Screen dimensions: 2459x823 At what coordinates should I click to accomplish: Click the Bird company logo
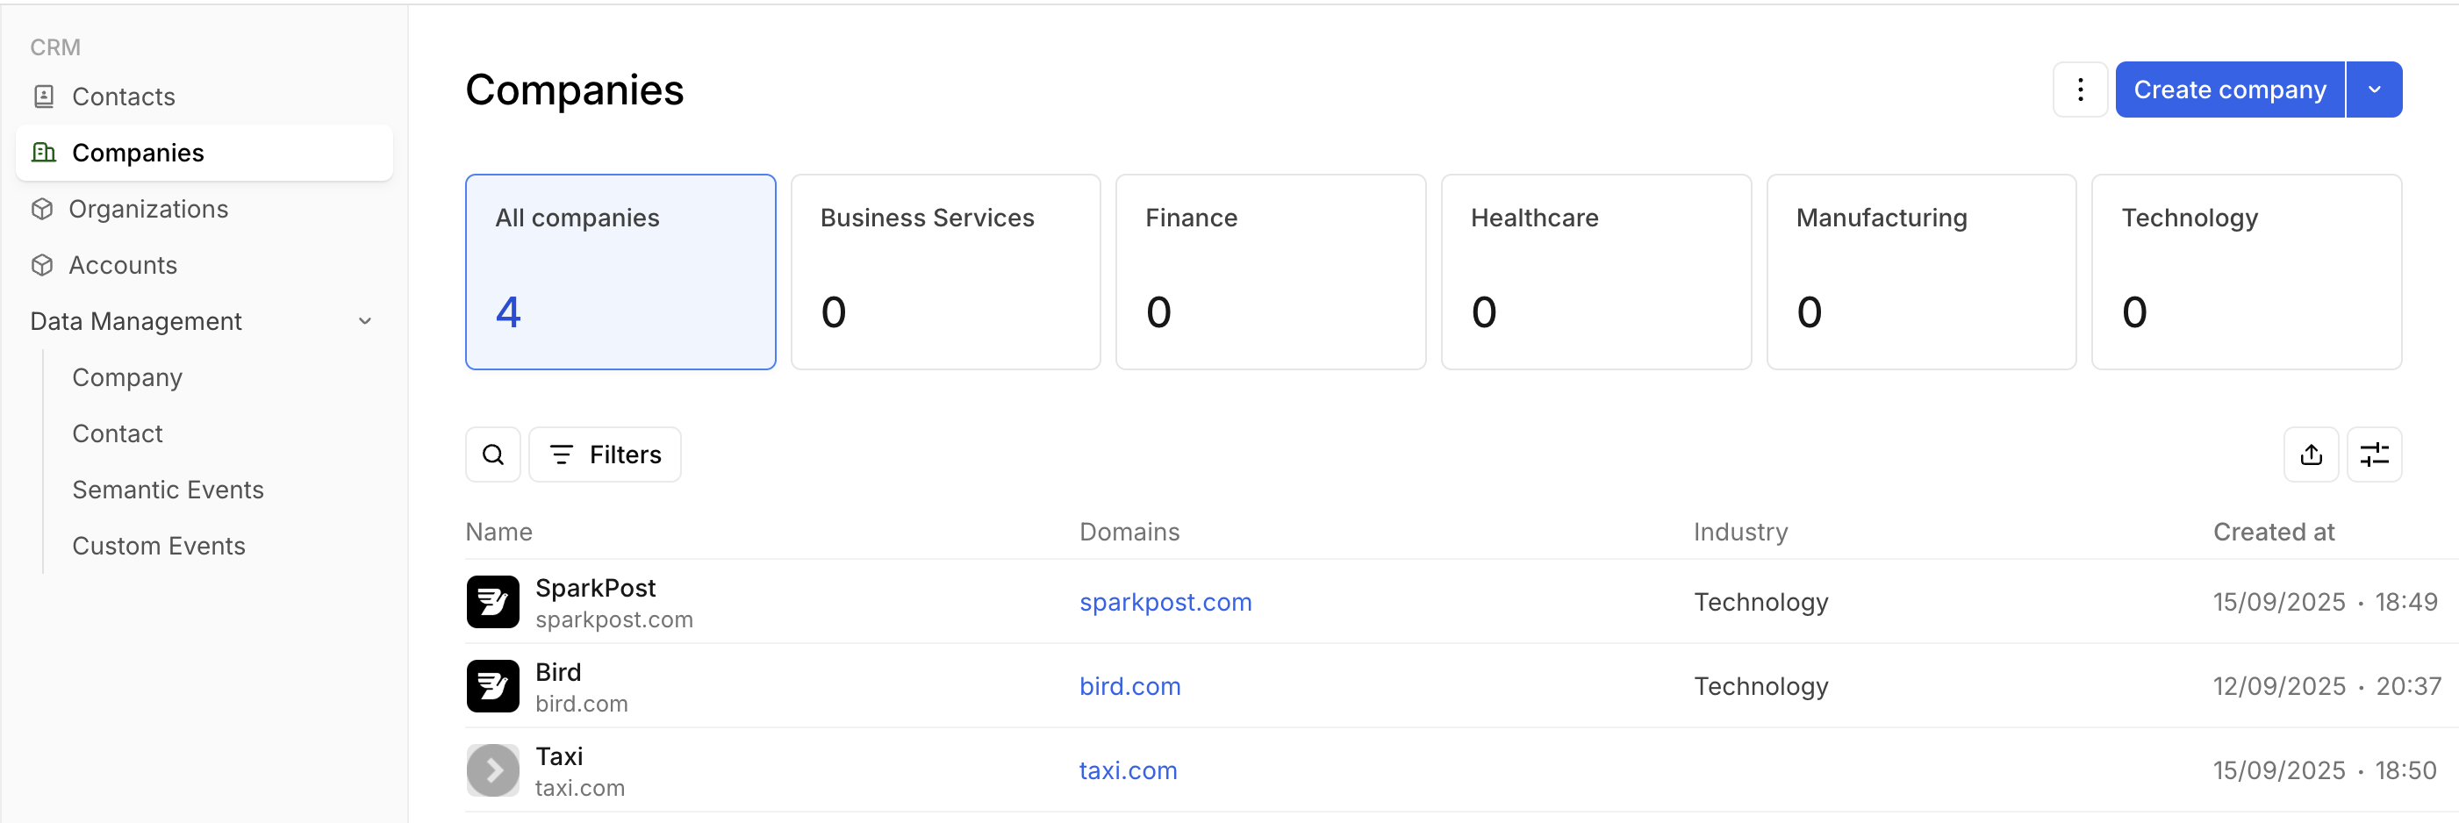(492, 685)
